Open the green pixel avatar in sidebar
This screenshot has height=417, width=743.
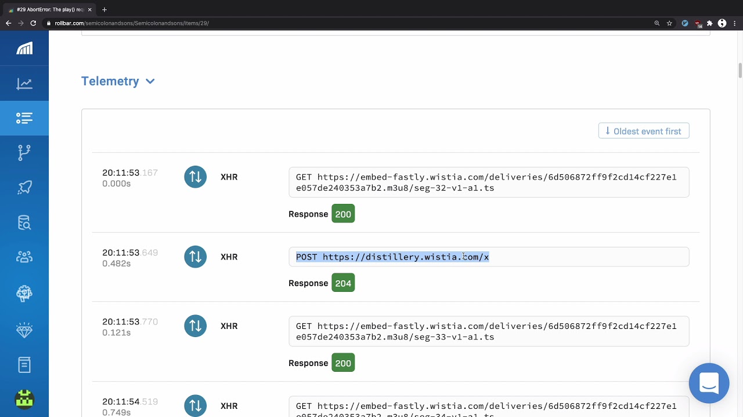coord(24,400)
